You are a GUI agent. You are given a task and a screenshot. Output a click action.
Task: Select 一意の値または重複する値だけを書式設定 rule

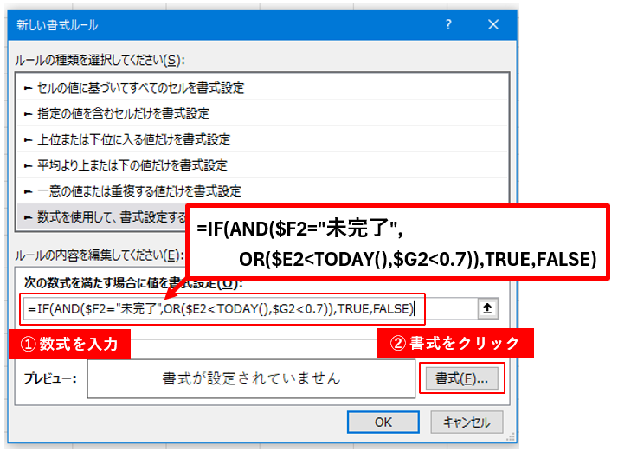point(137,190)
